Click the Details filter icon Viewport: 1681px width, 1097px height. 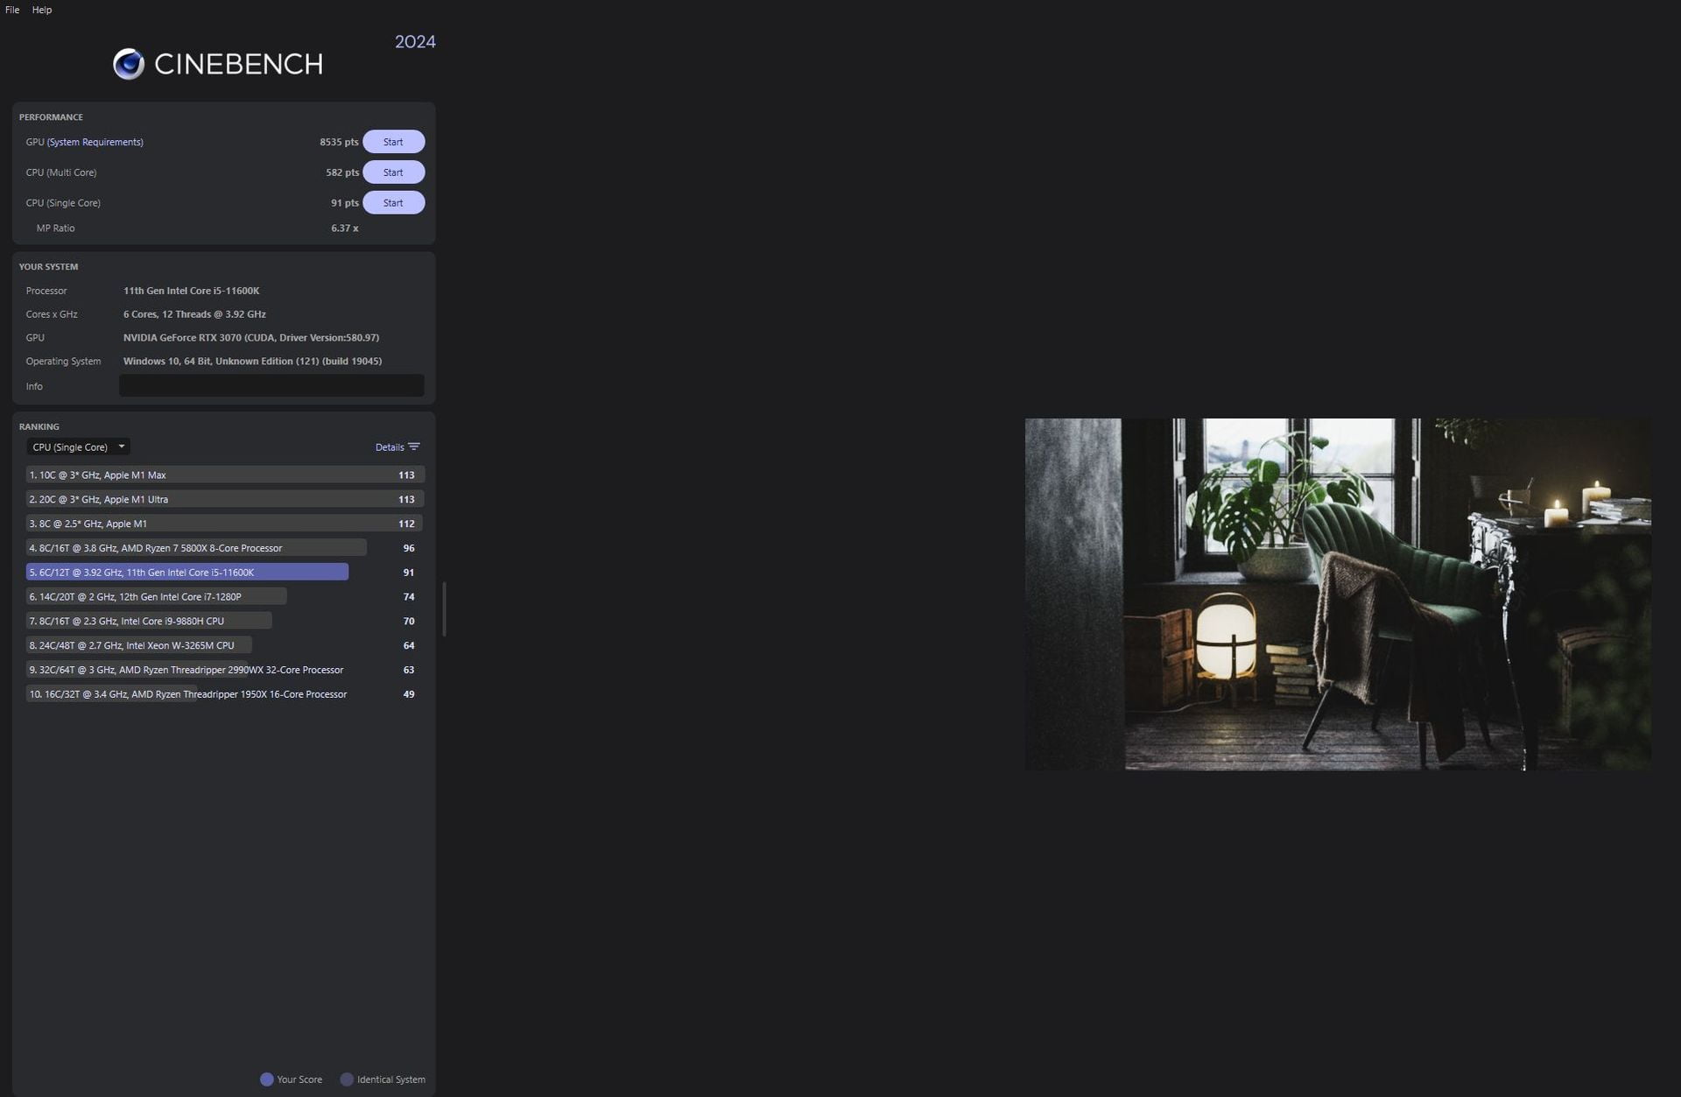[414, 447]
